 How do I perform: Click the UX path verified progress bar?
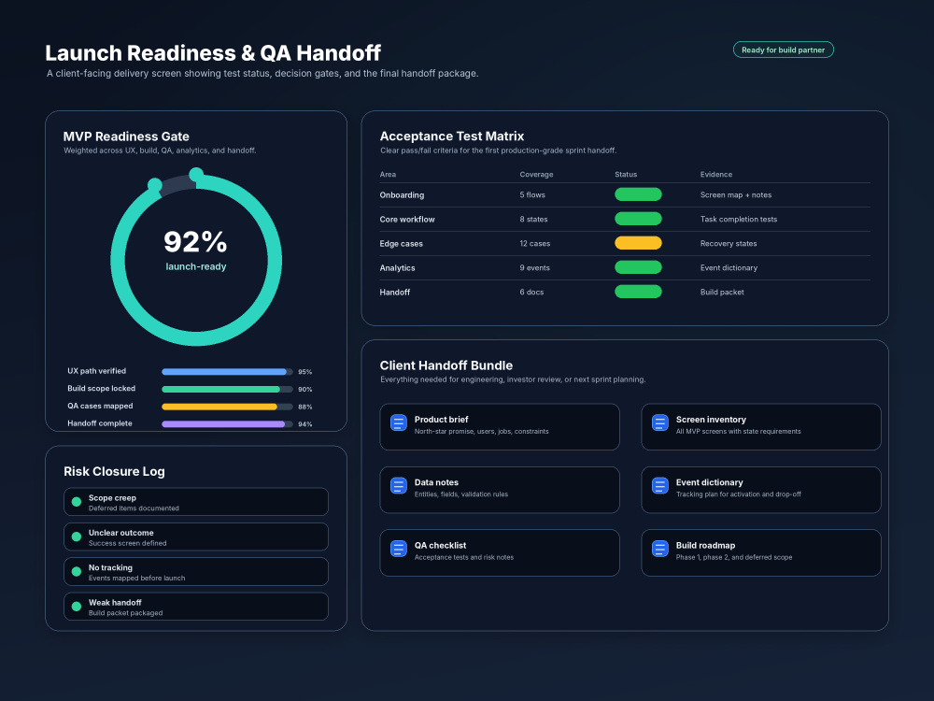coord(227,372)
